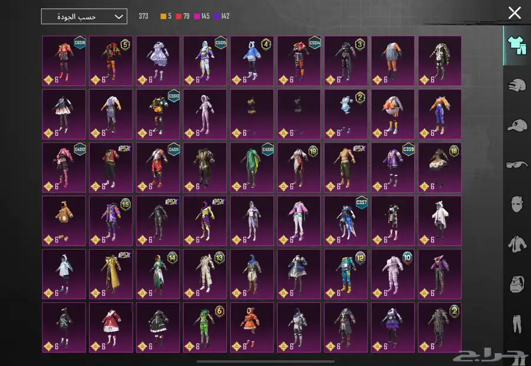Choose the gray skirt with orange leggings
The width and height of the screenshot is (531, 366).
[x=393, y=61]
